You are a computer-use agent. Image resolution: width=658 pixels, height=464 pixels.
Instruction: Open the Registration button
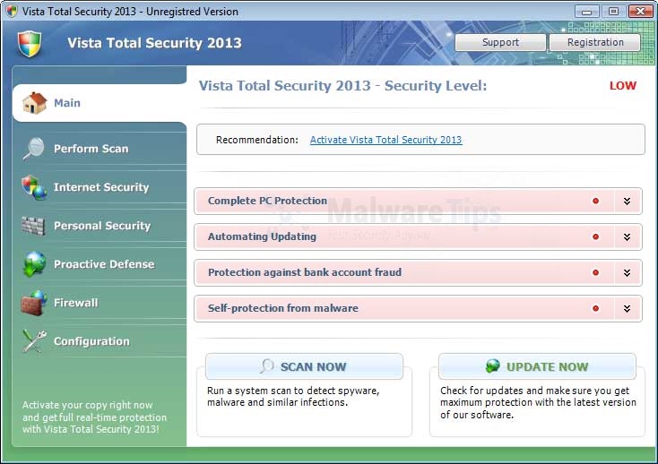(x=595, y=42)
